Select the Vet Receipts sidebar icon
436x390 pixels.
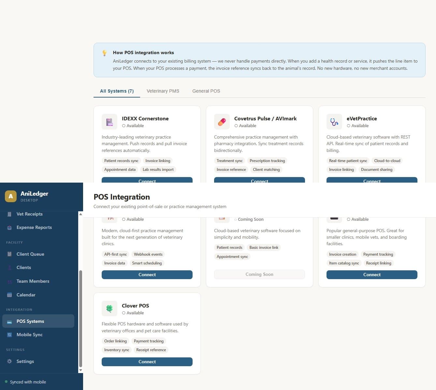point(10,214)
